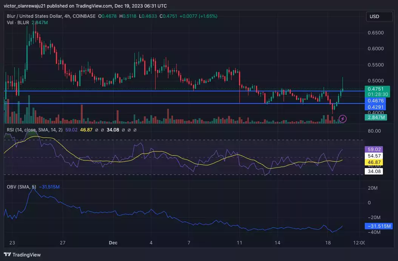This screenshot has width=398, height=261.
Task: Click the 2.847M value beside Vol · BLUR
Action: (40, 23)
